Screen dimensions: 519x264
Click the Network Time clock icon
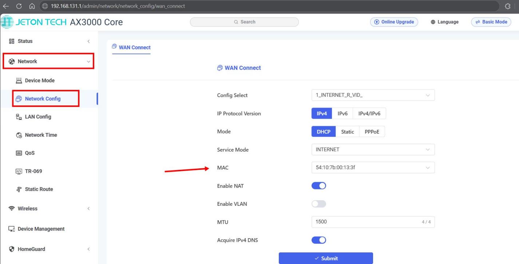click(19, 135)
